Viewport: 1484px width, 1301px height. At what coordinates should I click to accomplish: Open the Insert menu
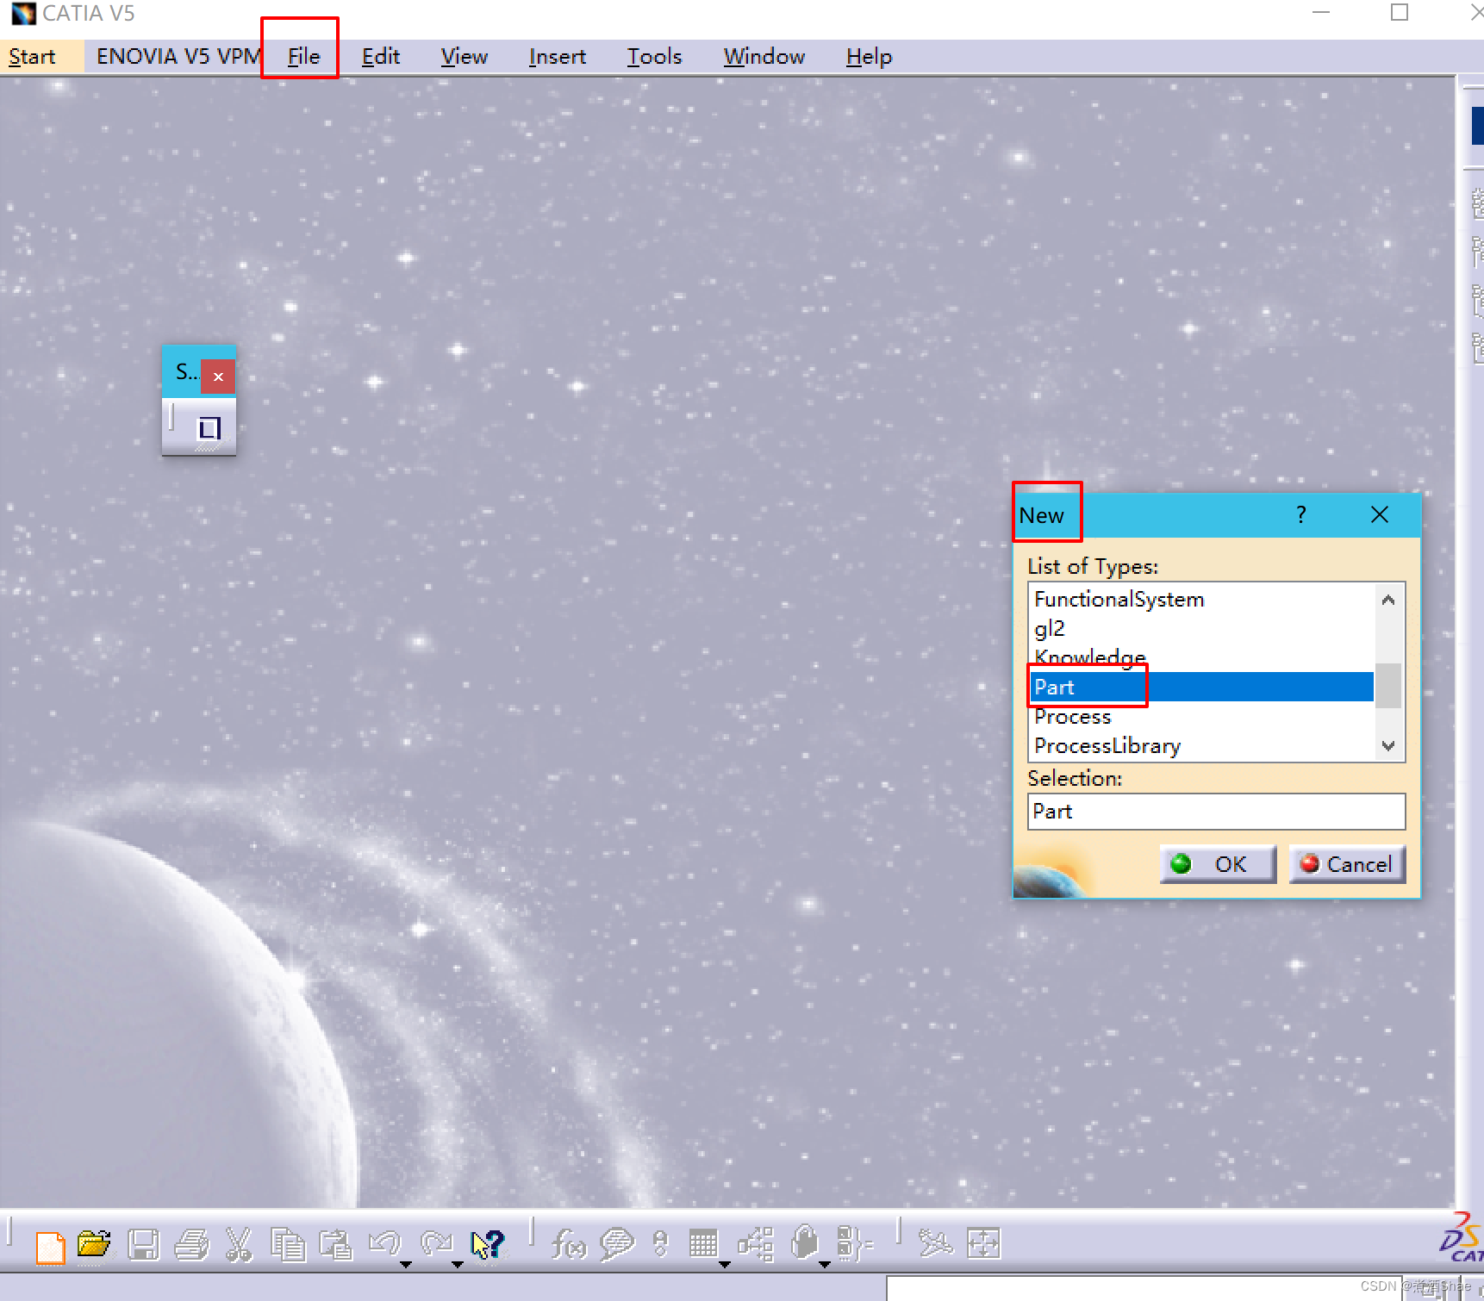click(558, 57)
